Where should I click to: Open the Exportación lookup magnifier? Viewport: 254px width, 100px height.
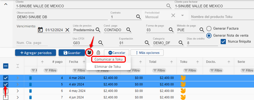coord(147,43)
